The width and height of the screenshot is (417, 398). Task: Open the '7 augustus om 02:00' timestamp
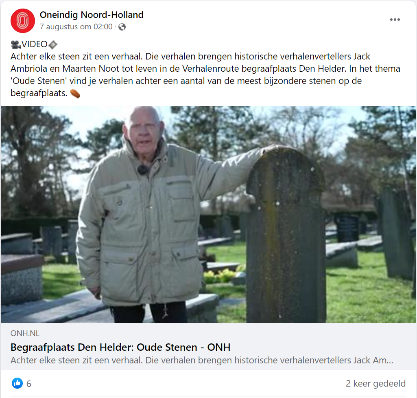76,26
